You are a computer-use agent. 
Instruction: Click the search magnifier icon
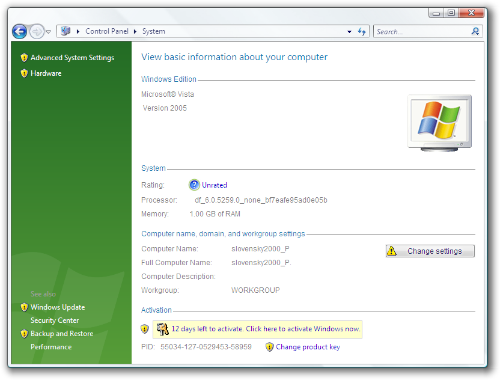click(475, 31)
